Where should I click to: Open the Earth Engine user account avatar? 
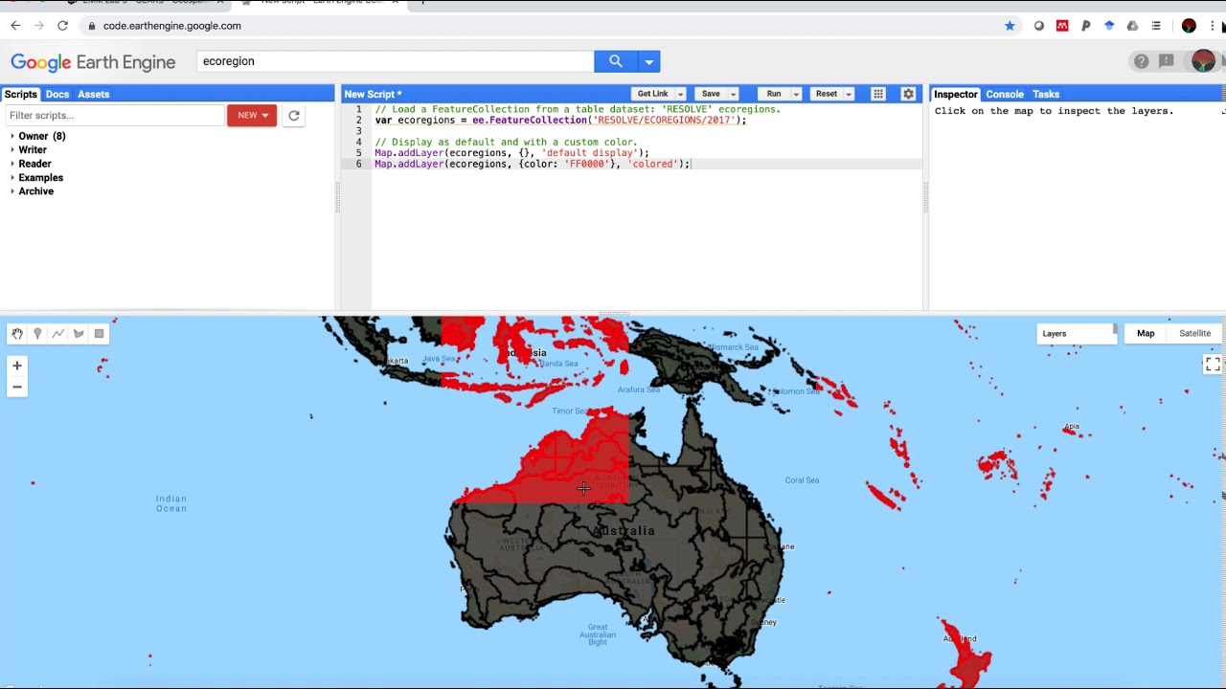(1203, 61)
